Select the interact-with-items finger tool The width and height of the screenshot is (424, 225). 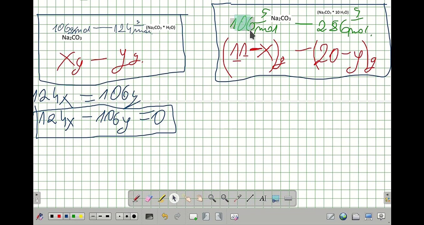click(187, 198)
